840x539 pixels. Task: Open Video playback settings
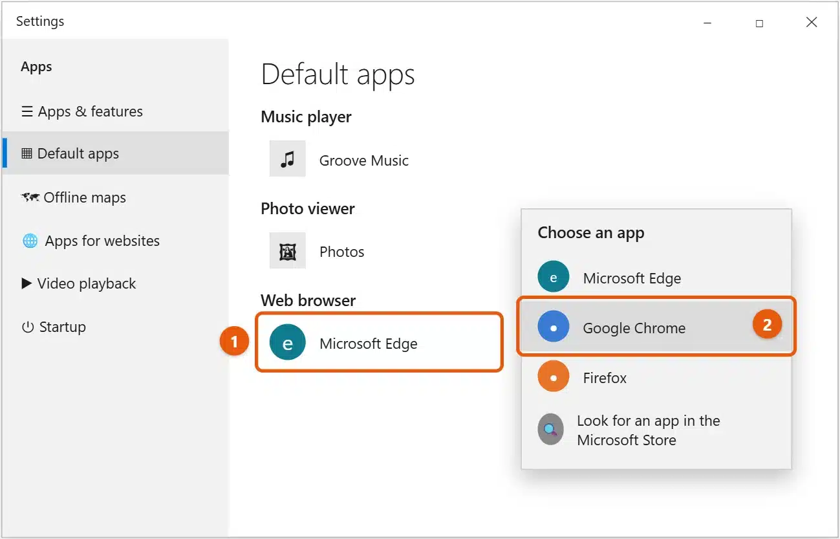pos(115,283)
